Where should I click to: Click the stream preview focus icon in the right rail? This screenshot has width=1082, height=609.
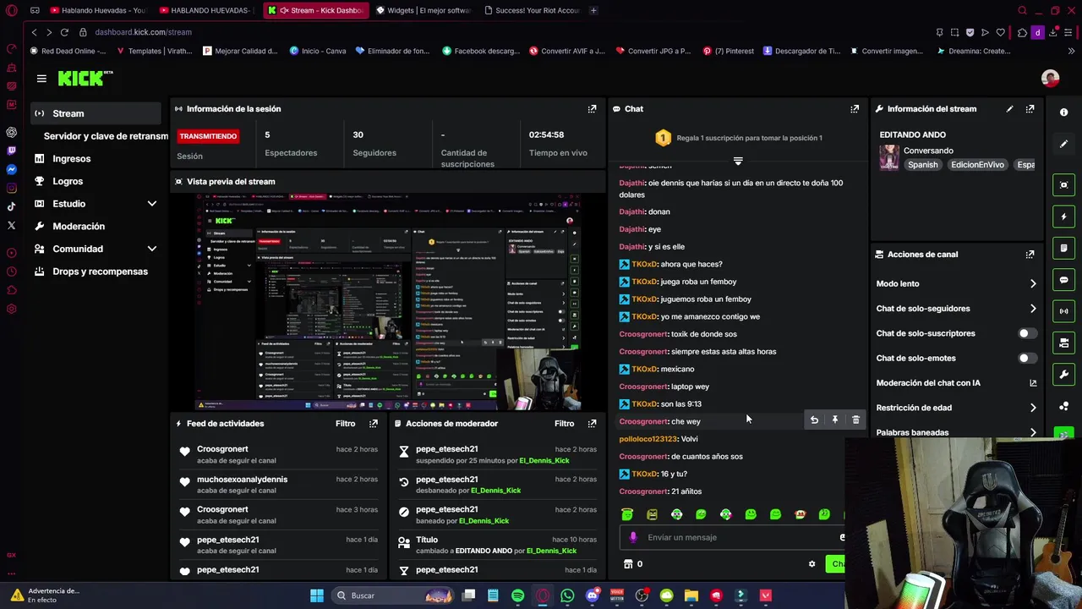tap(1063, 185)
